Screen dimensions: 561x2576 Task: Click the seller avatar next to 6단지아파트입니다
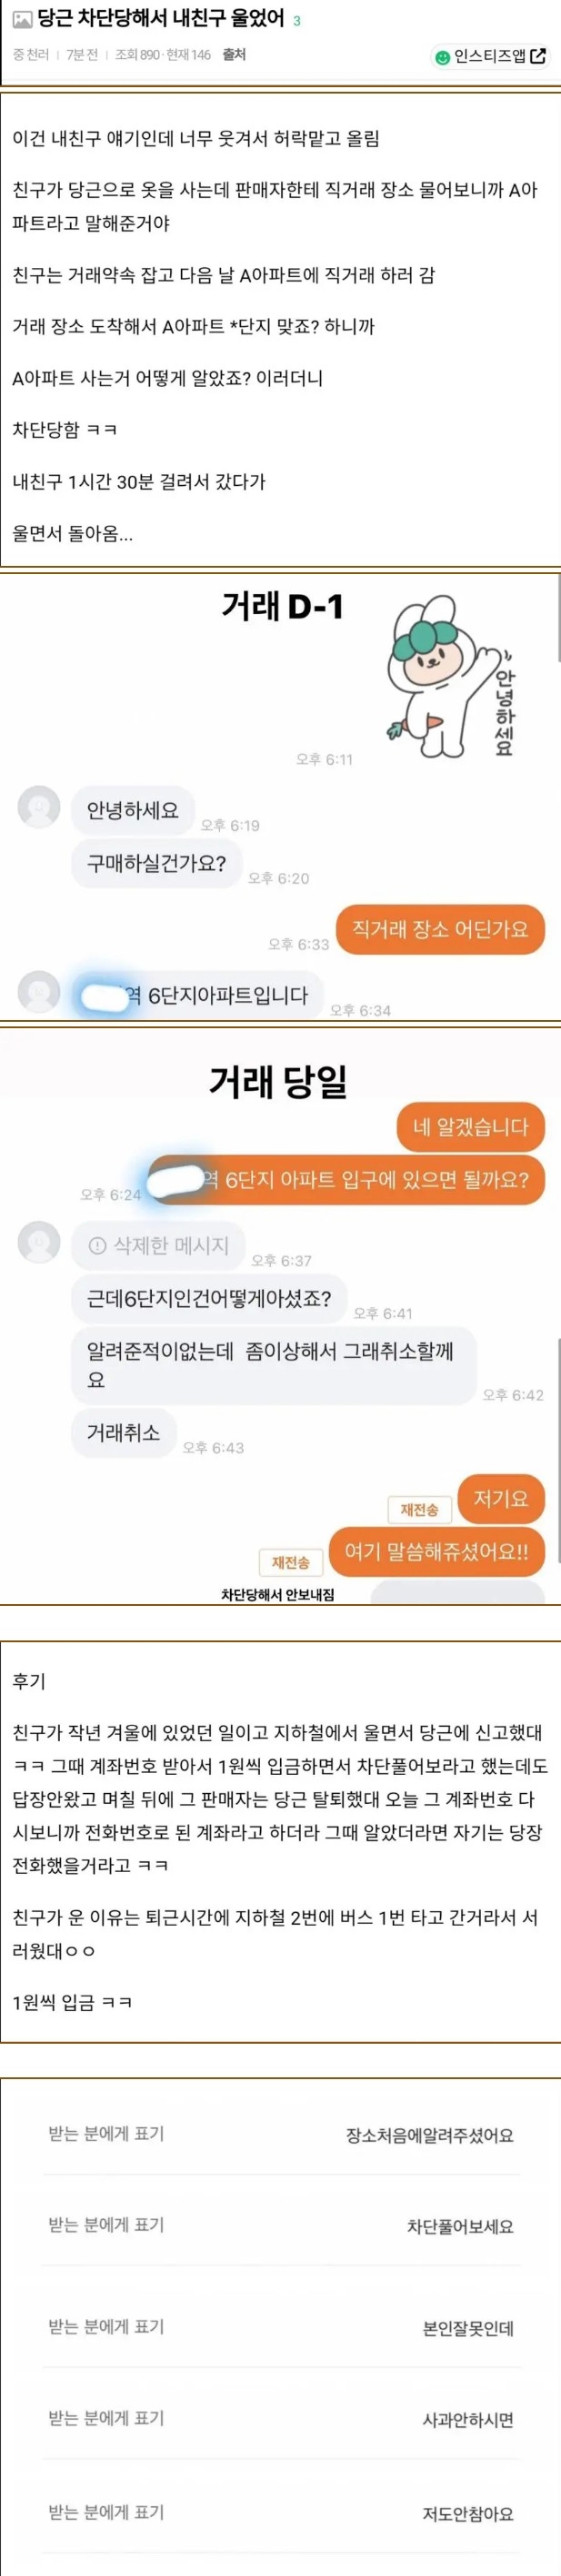point(39,991)
